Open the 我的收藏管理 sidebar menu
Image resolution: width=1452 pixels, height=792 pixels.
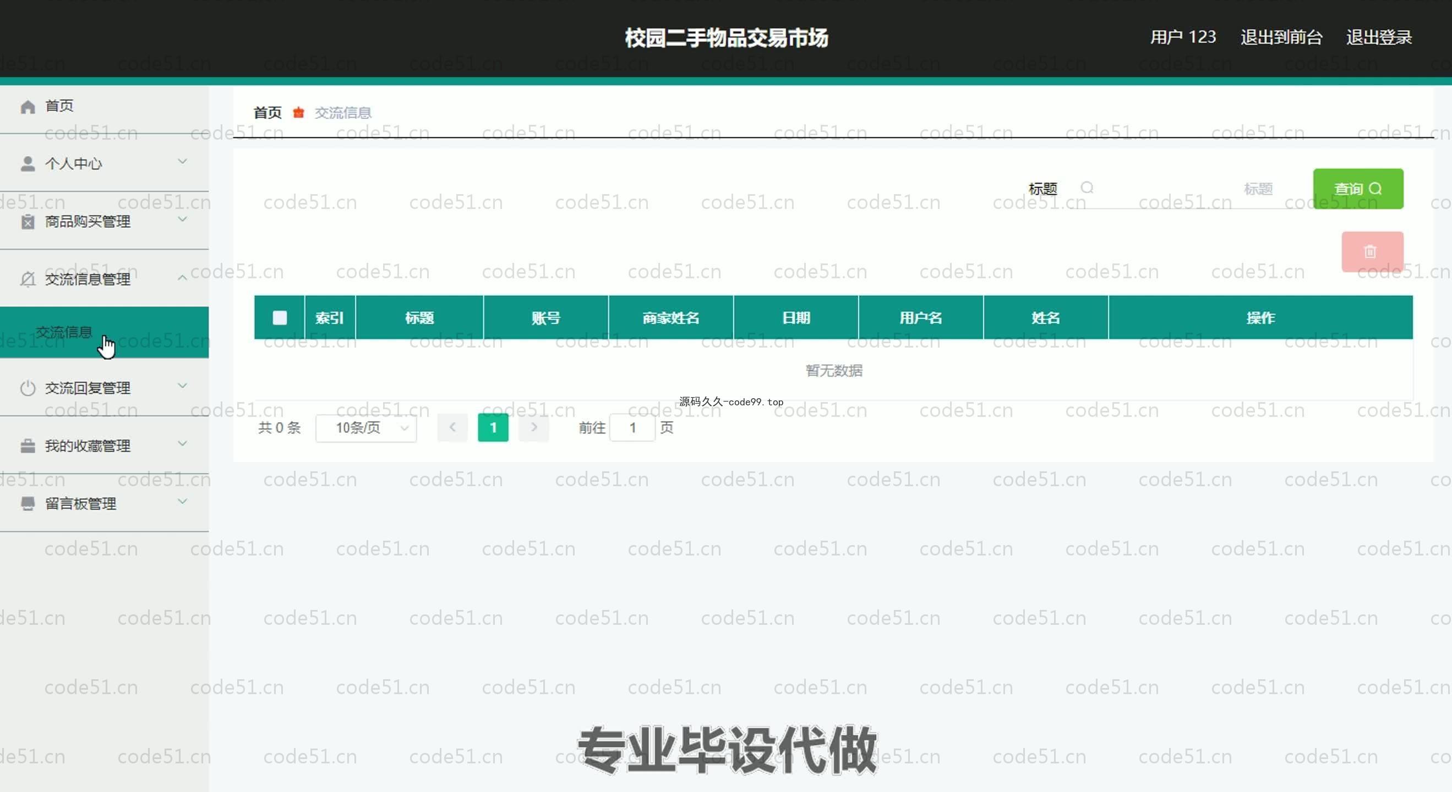[x=104, y=446]
